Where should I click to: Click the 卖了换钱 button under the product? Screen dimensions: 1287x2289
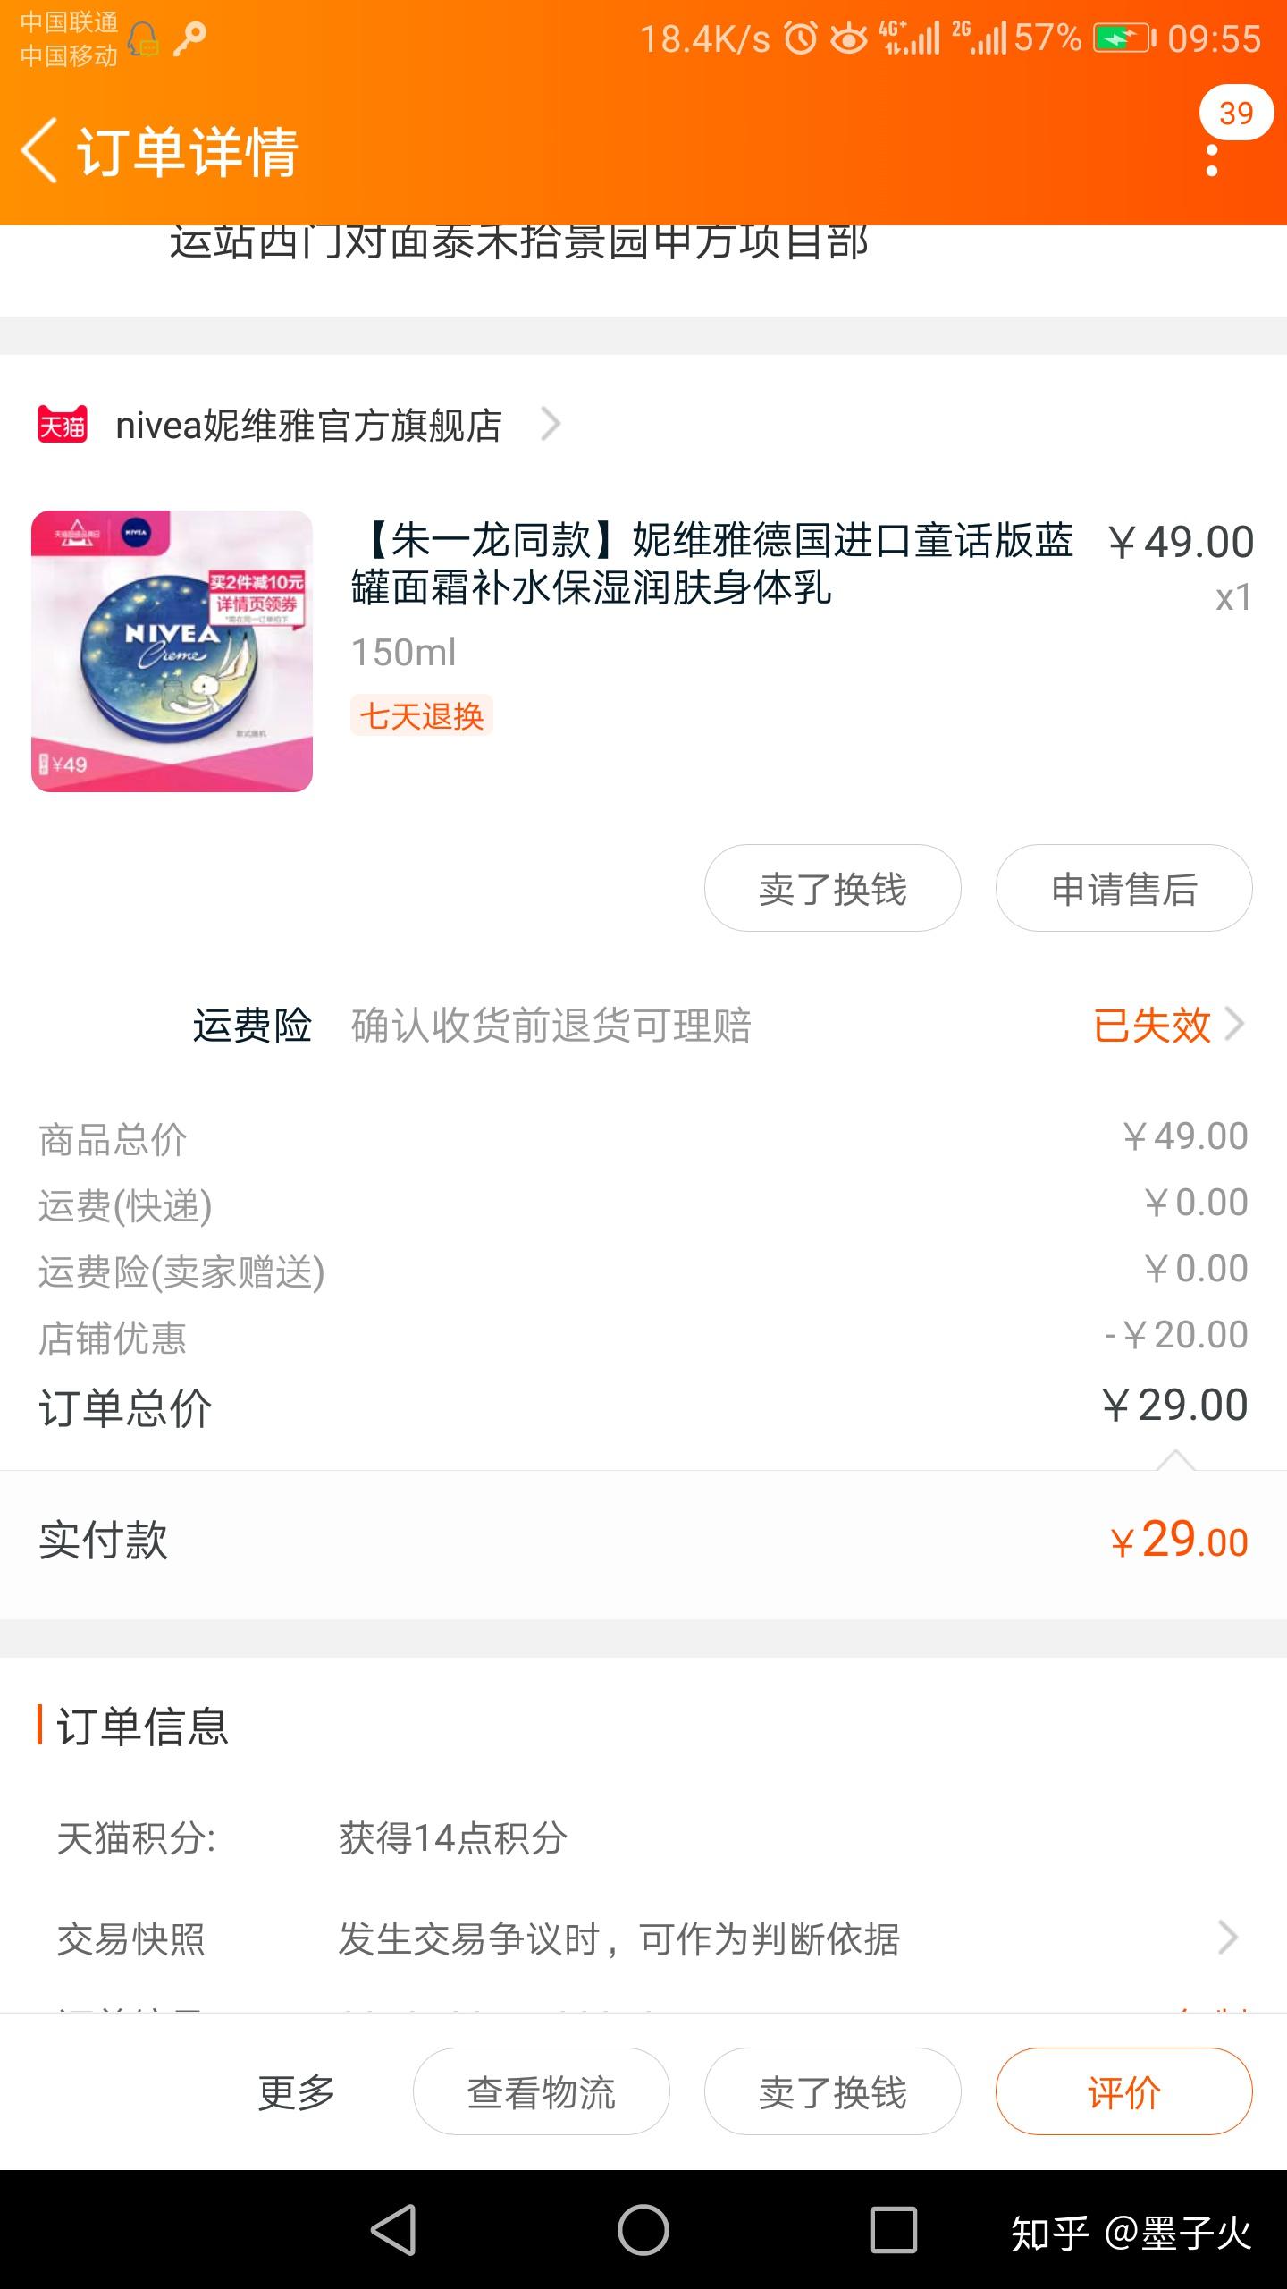(833, 889)
